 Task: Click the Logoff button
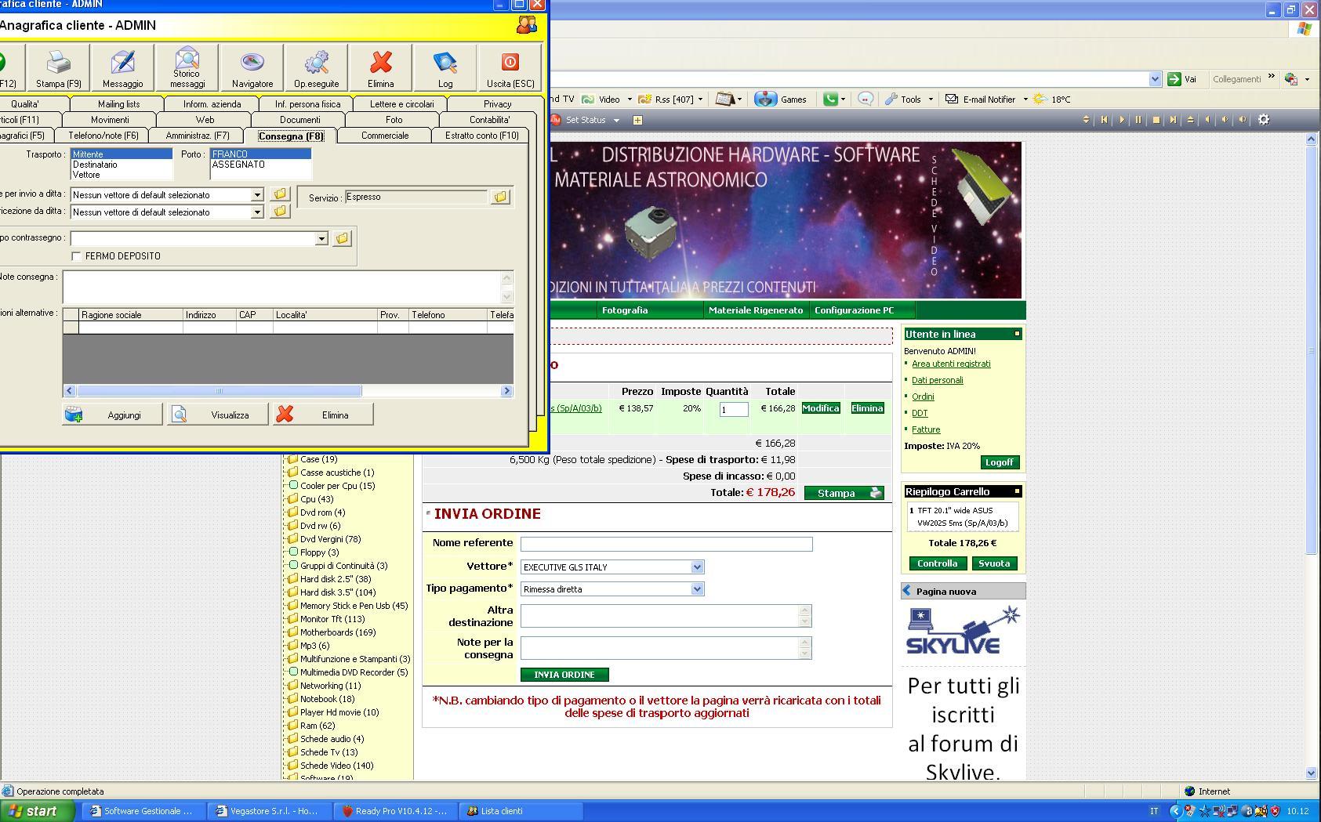click(999, 462)
